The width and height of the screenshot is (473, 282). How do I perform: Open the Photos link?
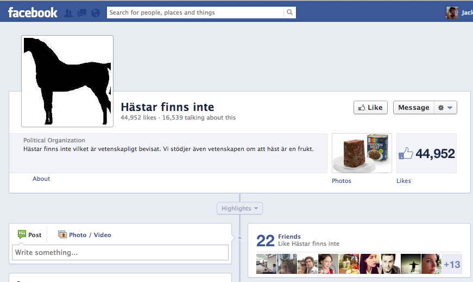[x=342, y=181]
